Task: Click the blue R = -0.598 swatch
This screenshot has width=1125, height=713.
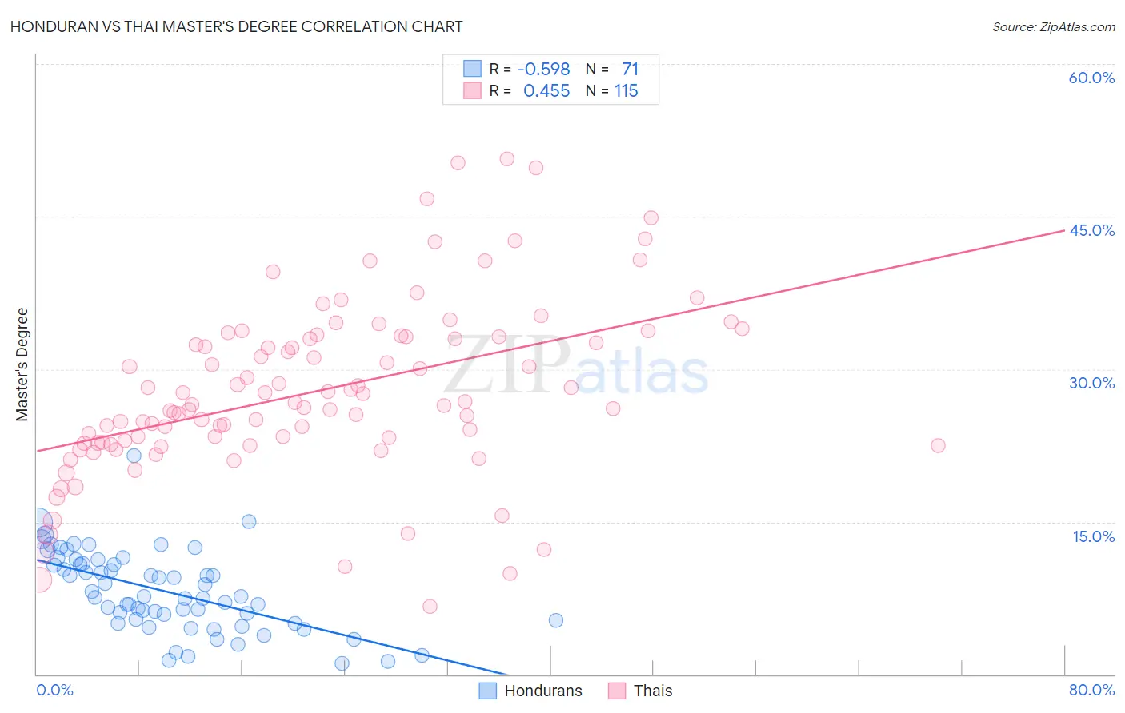Action: (x=473, y=69)
